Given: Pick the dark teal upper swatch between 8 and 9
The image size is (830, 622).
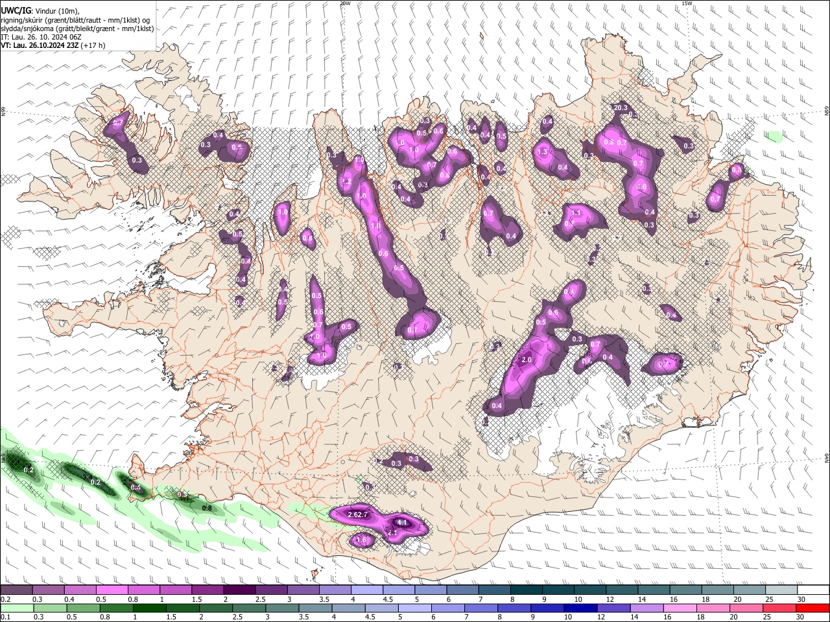Looking at the screenshot, I should pos(527,590).
